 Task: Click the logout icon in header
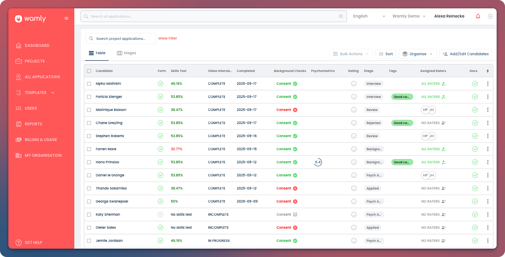click(x=490, y=16)
